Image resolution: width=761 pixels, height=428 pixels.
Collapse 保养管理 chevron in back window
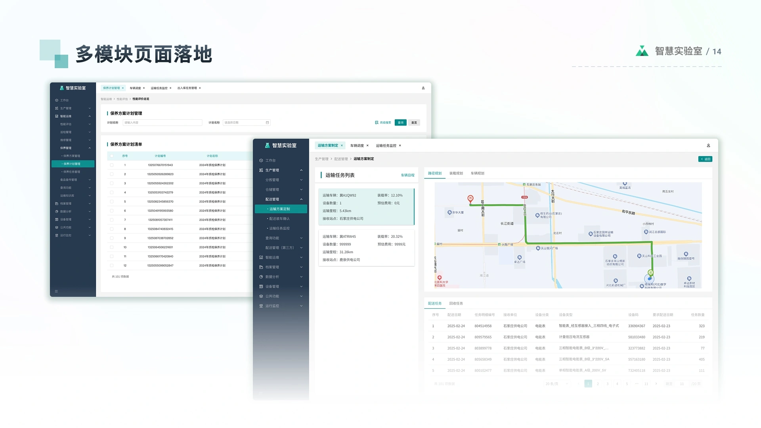pyautogui.click(x=90, y=148)
